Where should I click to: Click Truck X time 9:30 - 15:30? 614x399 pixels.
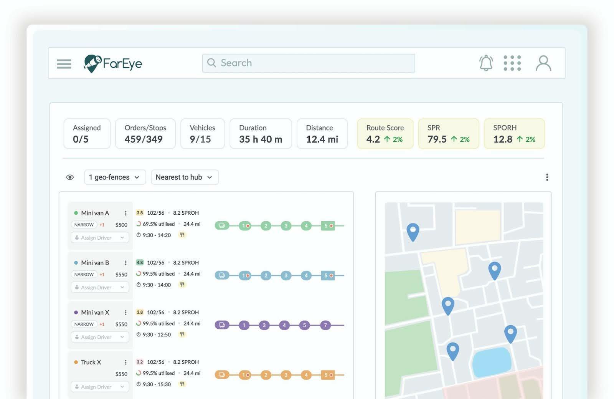[153, 384]
